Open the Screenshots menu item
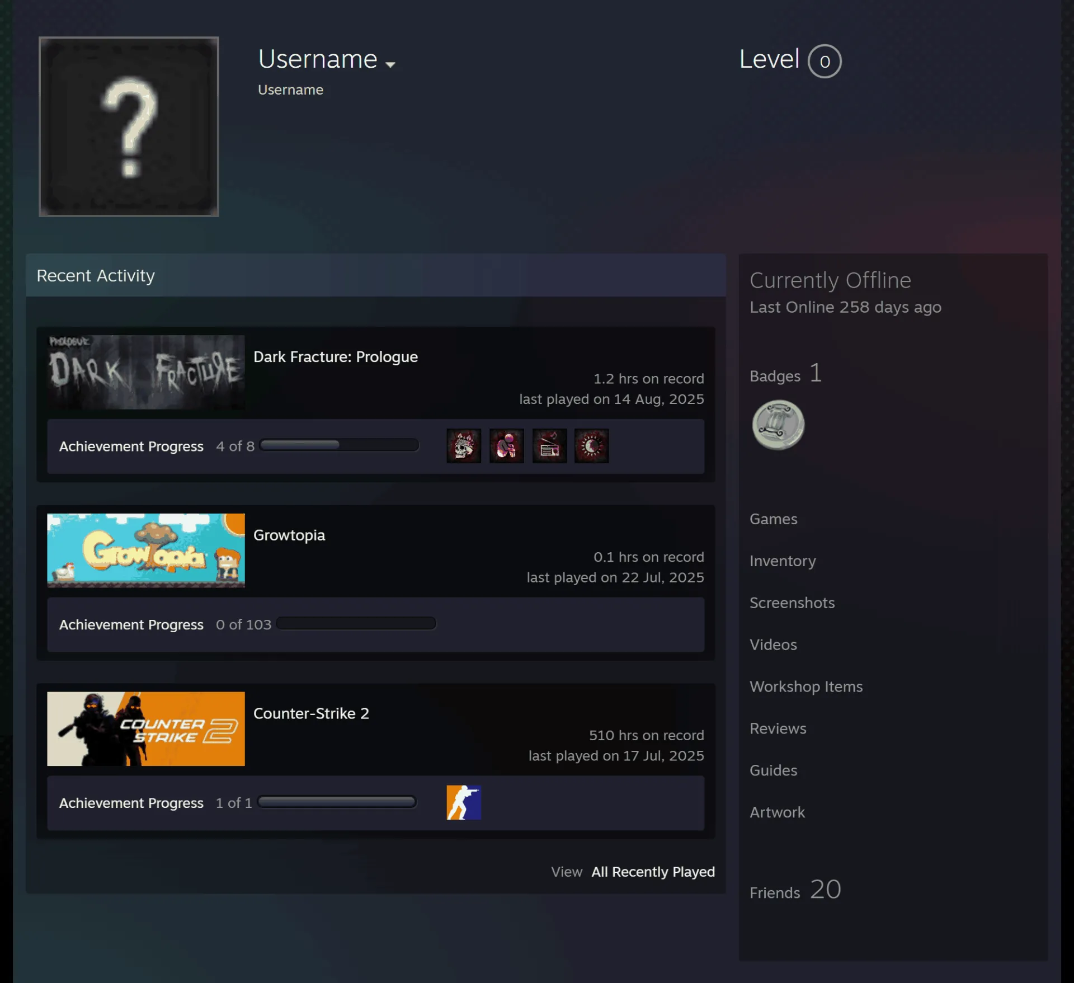 click(792, 603)
